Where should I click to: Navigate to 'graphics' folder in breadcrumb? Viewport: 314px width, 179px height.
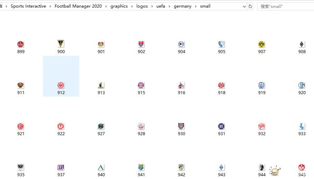tap(119, 6)
